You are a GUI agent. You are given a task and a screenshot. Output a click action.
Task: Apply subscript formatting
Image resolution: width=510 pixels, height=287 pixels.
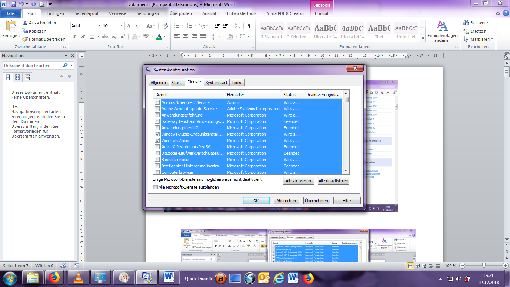(x=114, y=37)
